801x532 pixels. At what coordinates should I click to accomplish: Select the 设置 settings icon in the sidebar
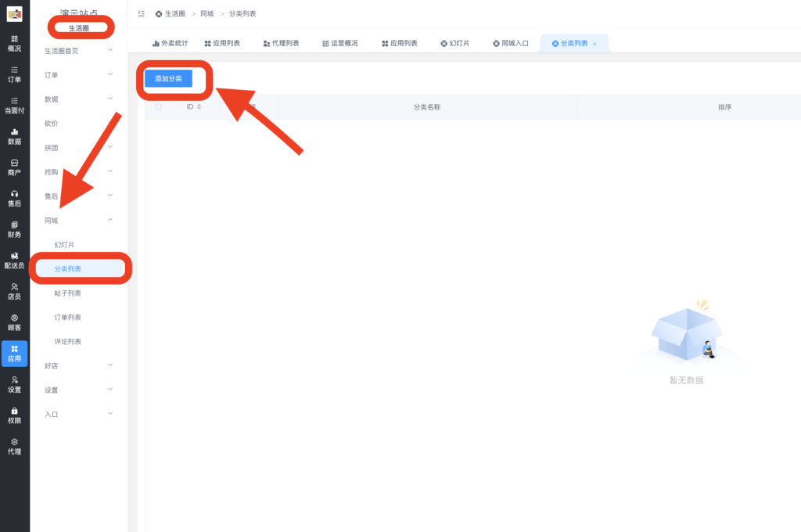(14, 384)
